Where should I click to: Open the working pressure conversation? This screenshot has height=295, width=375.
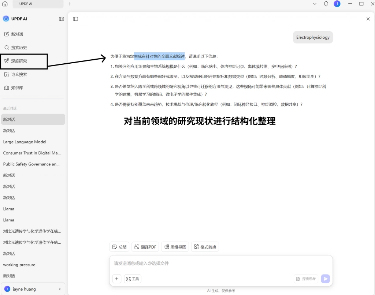[x=33, y=265]
